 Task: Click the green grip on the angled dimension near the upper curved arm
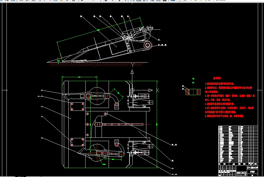118,93
